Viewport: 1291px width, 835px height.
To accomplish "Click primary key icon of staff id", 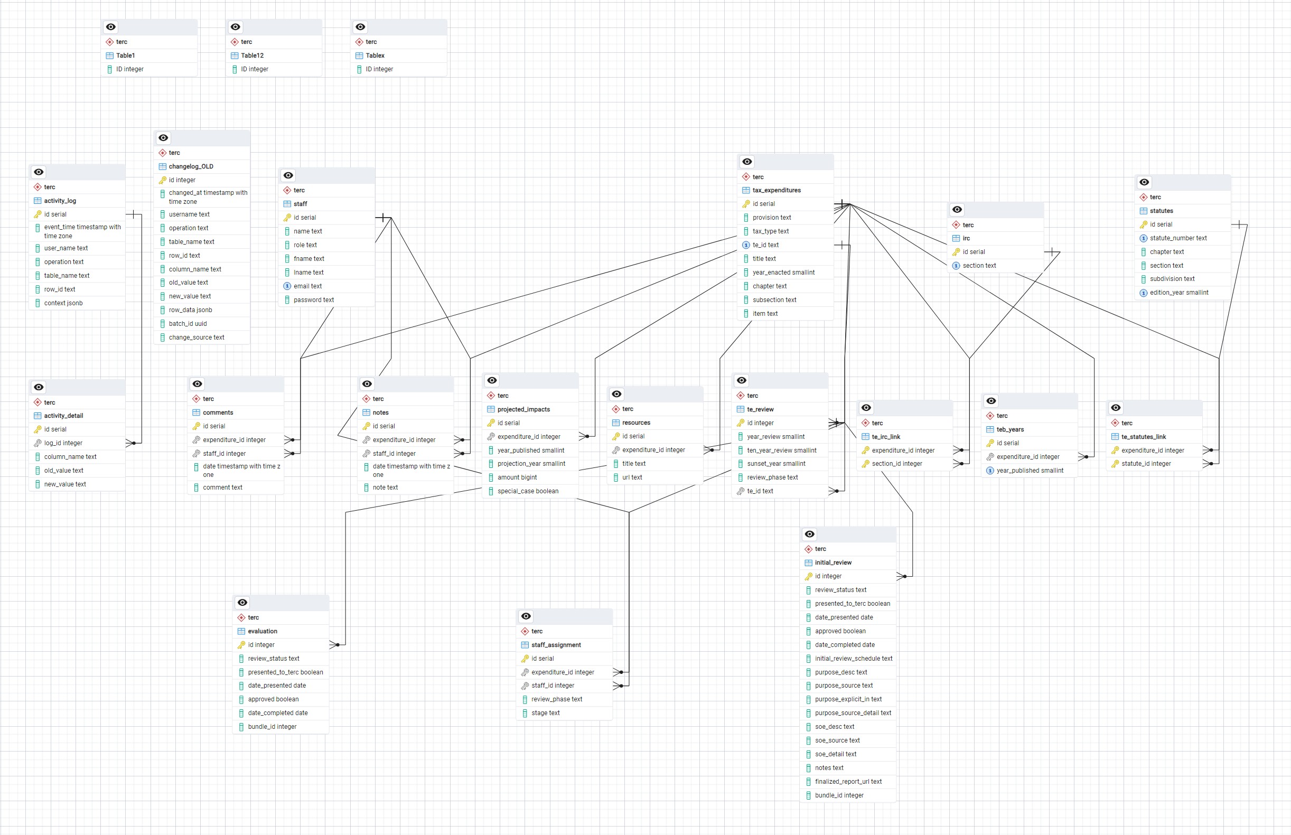I will (287, 218).
